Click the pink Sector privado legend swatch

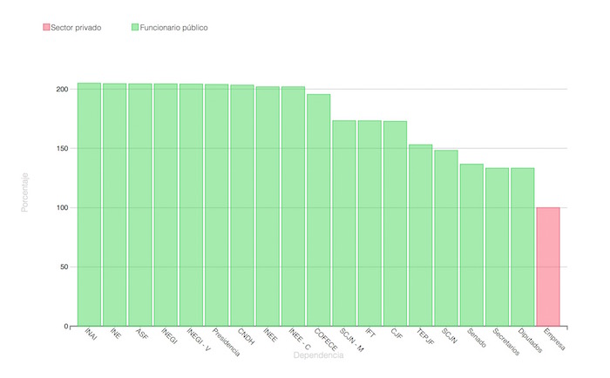(x=46, y=28)
